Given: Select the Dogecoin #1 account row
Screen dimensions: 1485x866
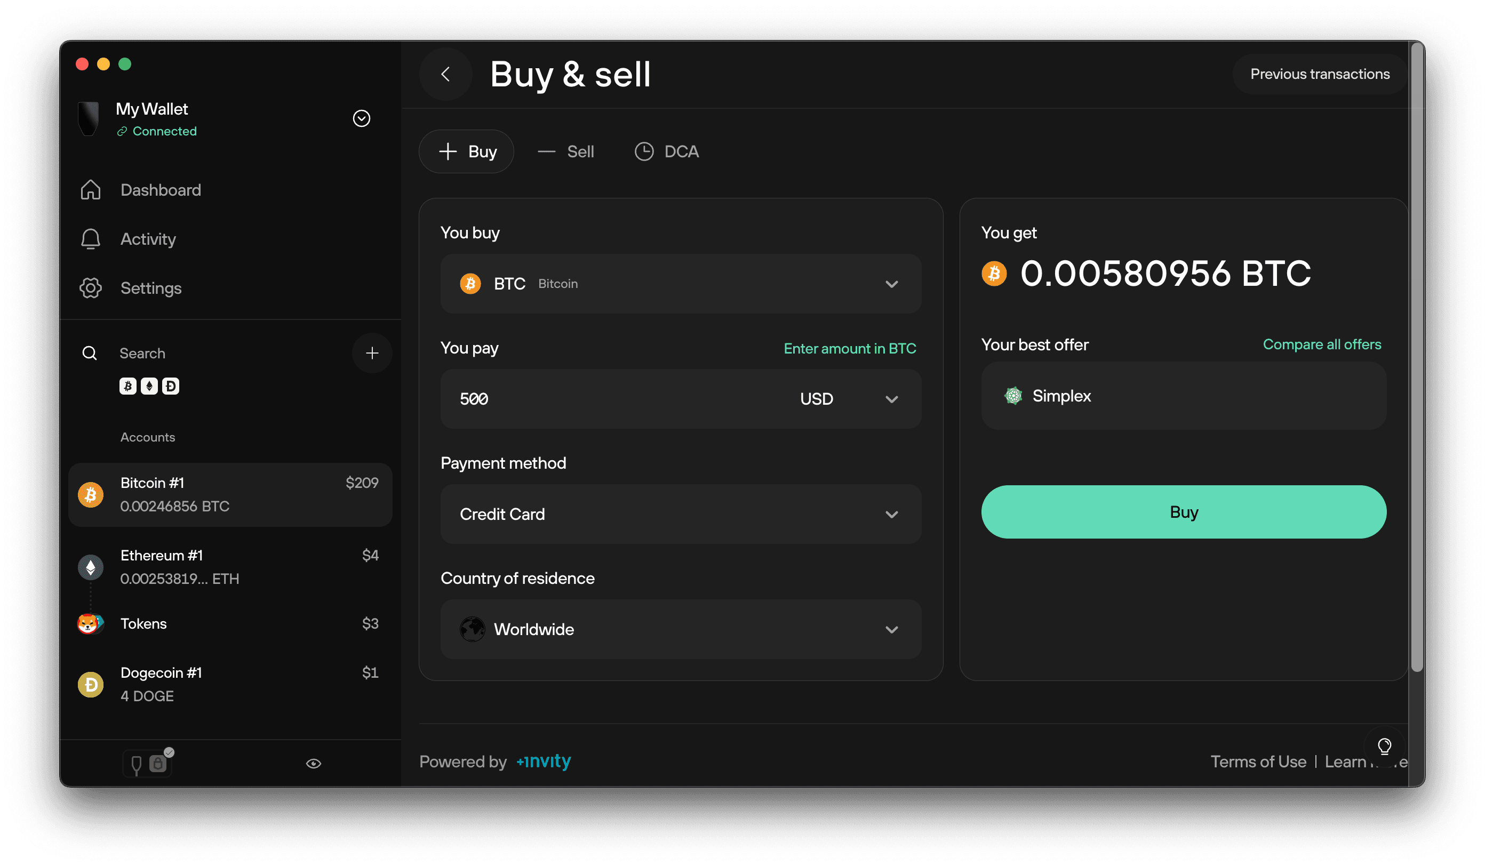Looking at the screenshot, I should point(230,685).
